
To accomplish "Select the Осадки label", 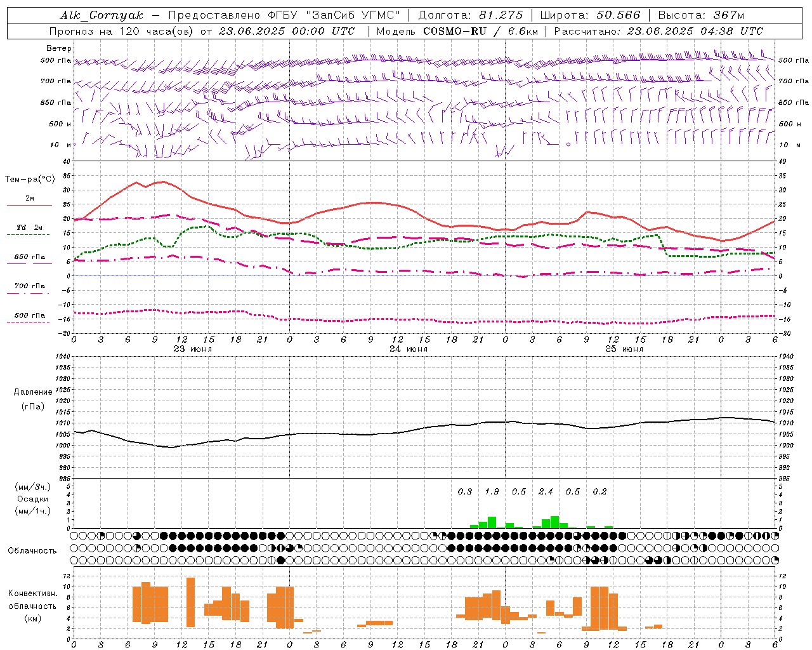I will [x=33, y=499].
